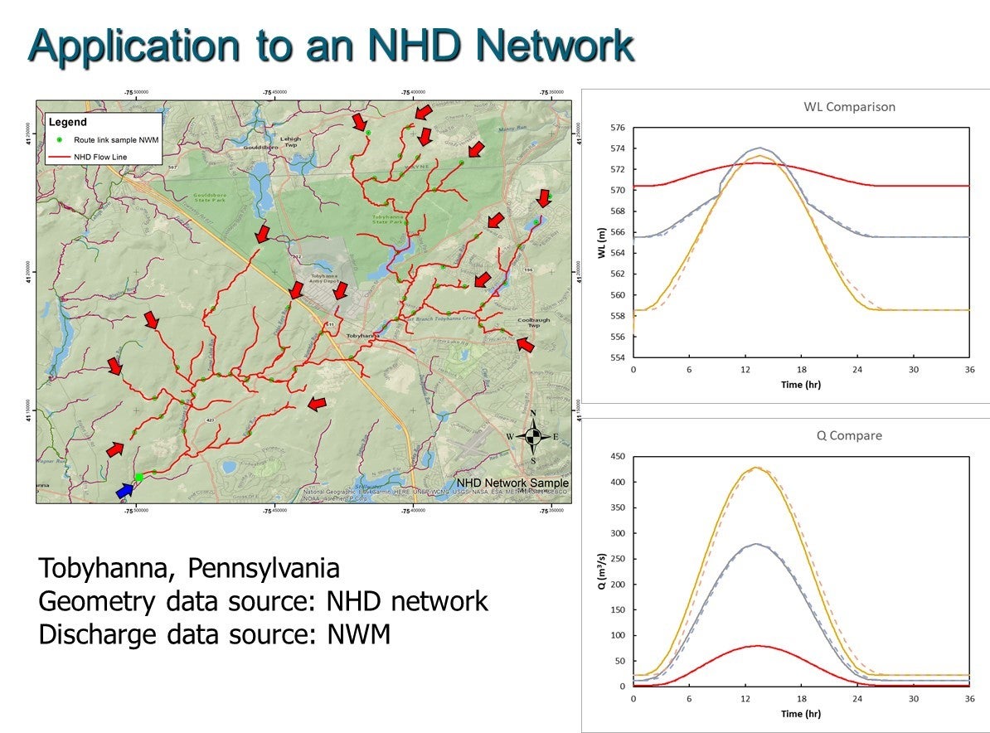
Task: Click the 'NHD Network Sample' map label
Action: pos(512,483)
